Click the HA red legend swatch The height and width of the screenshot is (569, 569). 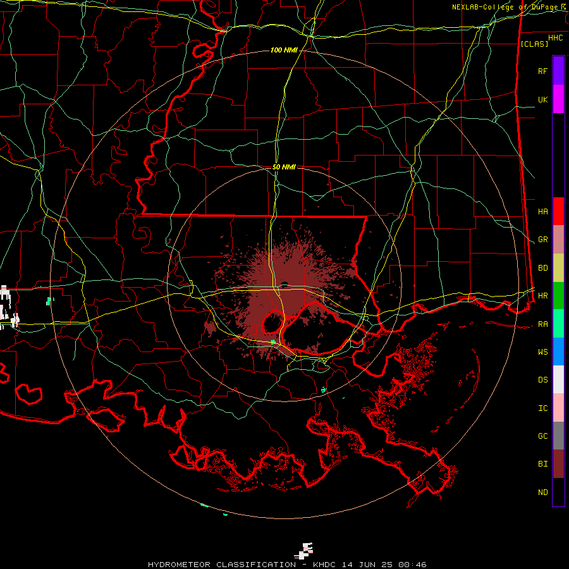(558, 211)
